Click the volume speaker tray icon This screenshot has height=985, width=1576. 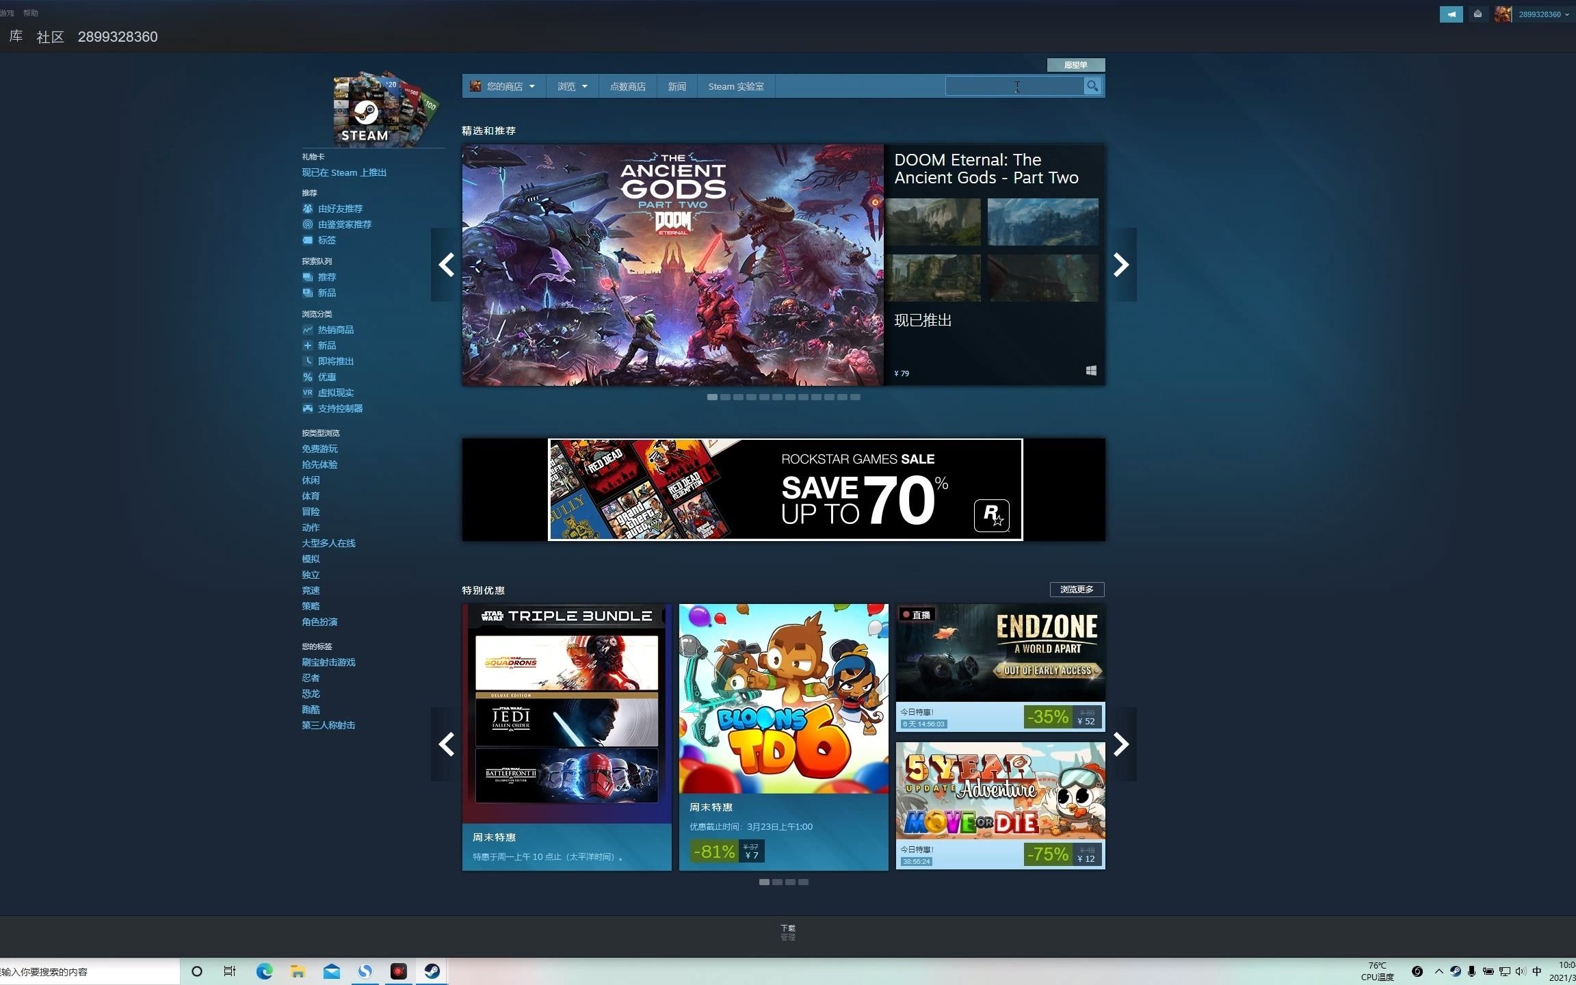[1520, 971]
